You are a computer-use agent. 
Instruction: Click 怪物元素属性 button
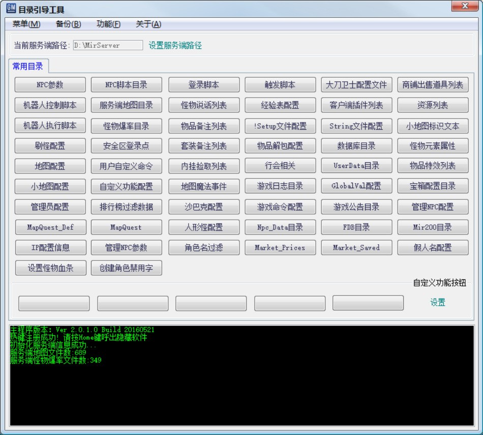click(x=433, y=146)
